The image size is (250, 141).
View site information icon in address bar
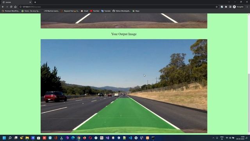pyautogui.click(x=21, y=7)
